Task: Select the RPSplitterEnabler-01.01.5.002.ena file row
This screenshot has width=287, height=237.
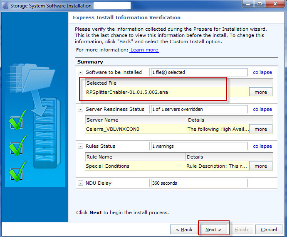Action: pyautogui.click(x=167, y=92)
